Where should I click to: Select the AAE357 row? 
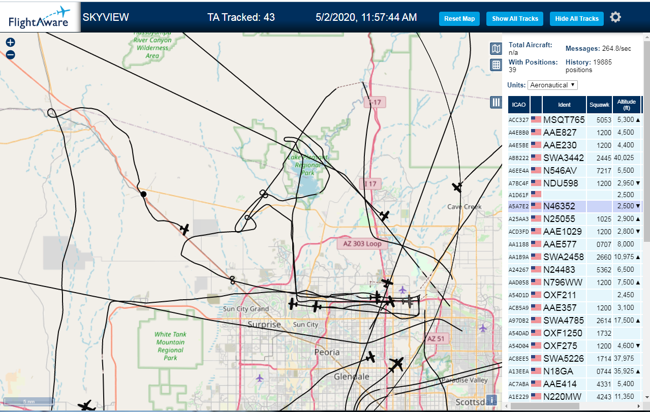tap(575, 308)
